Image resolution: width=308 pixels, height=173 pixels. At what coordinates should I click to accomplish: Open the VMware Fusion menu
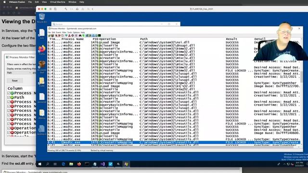coord(17,2)
